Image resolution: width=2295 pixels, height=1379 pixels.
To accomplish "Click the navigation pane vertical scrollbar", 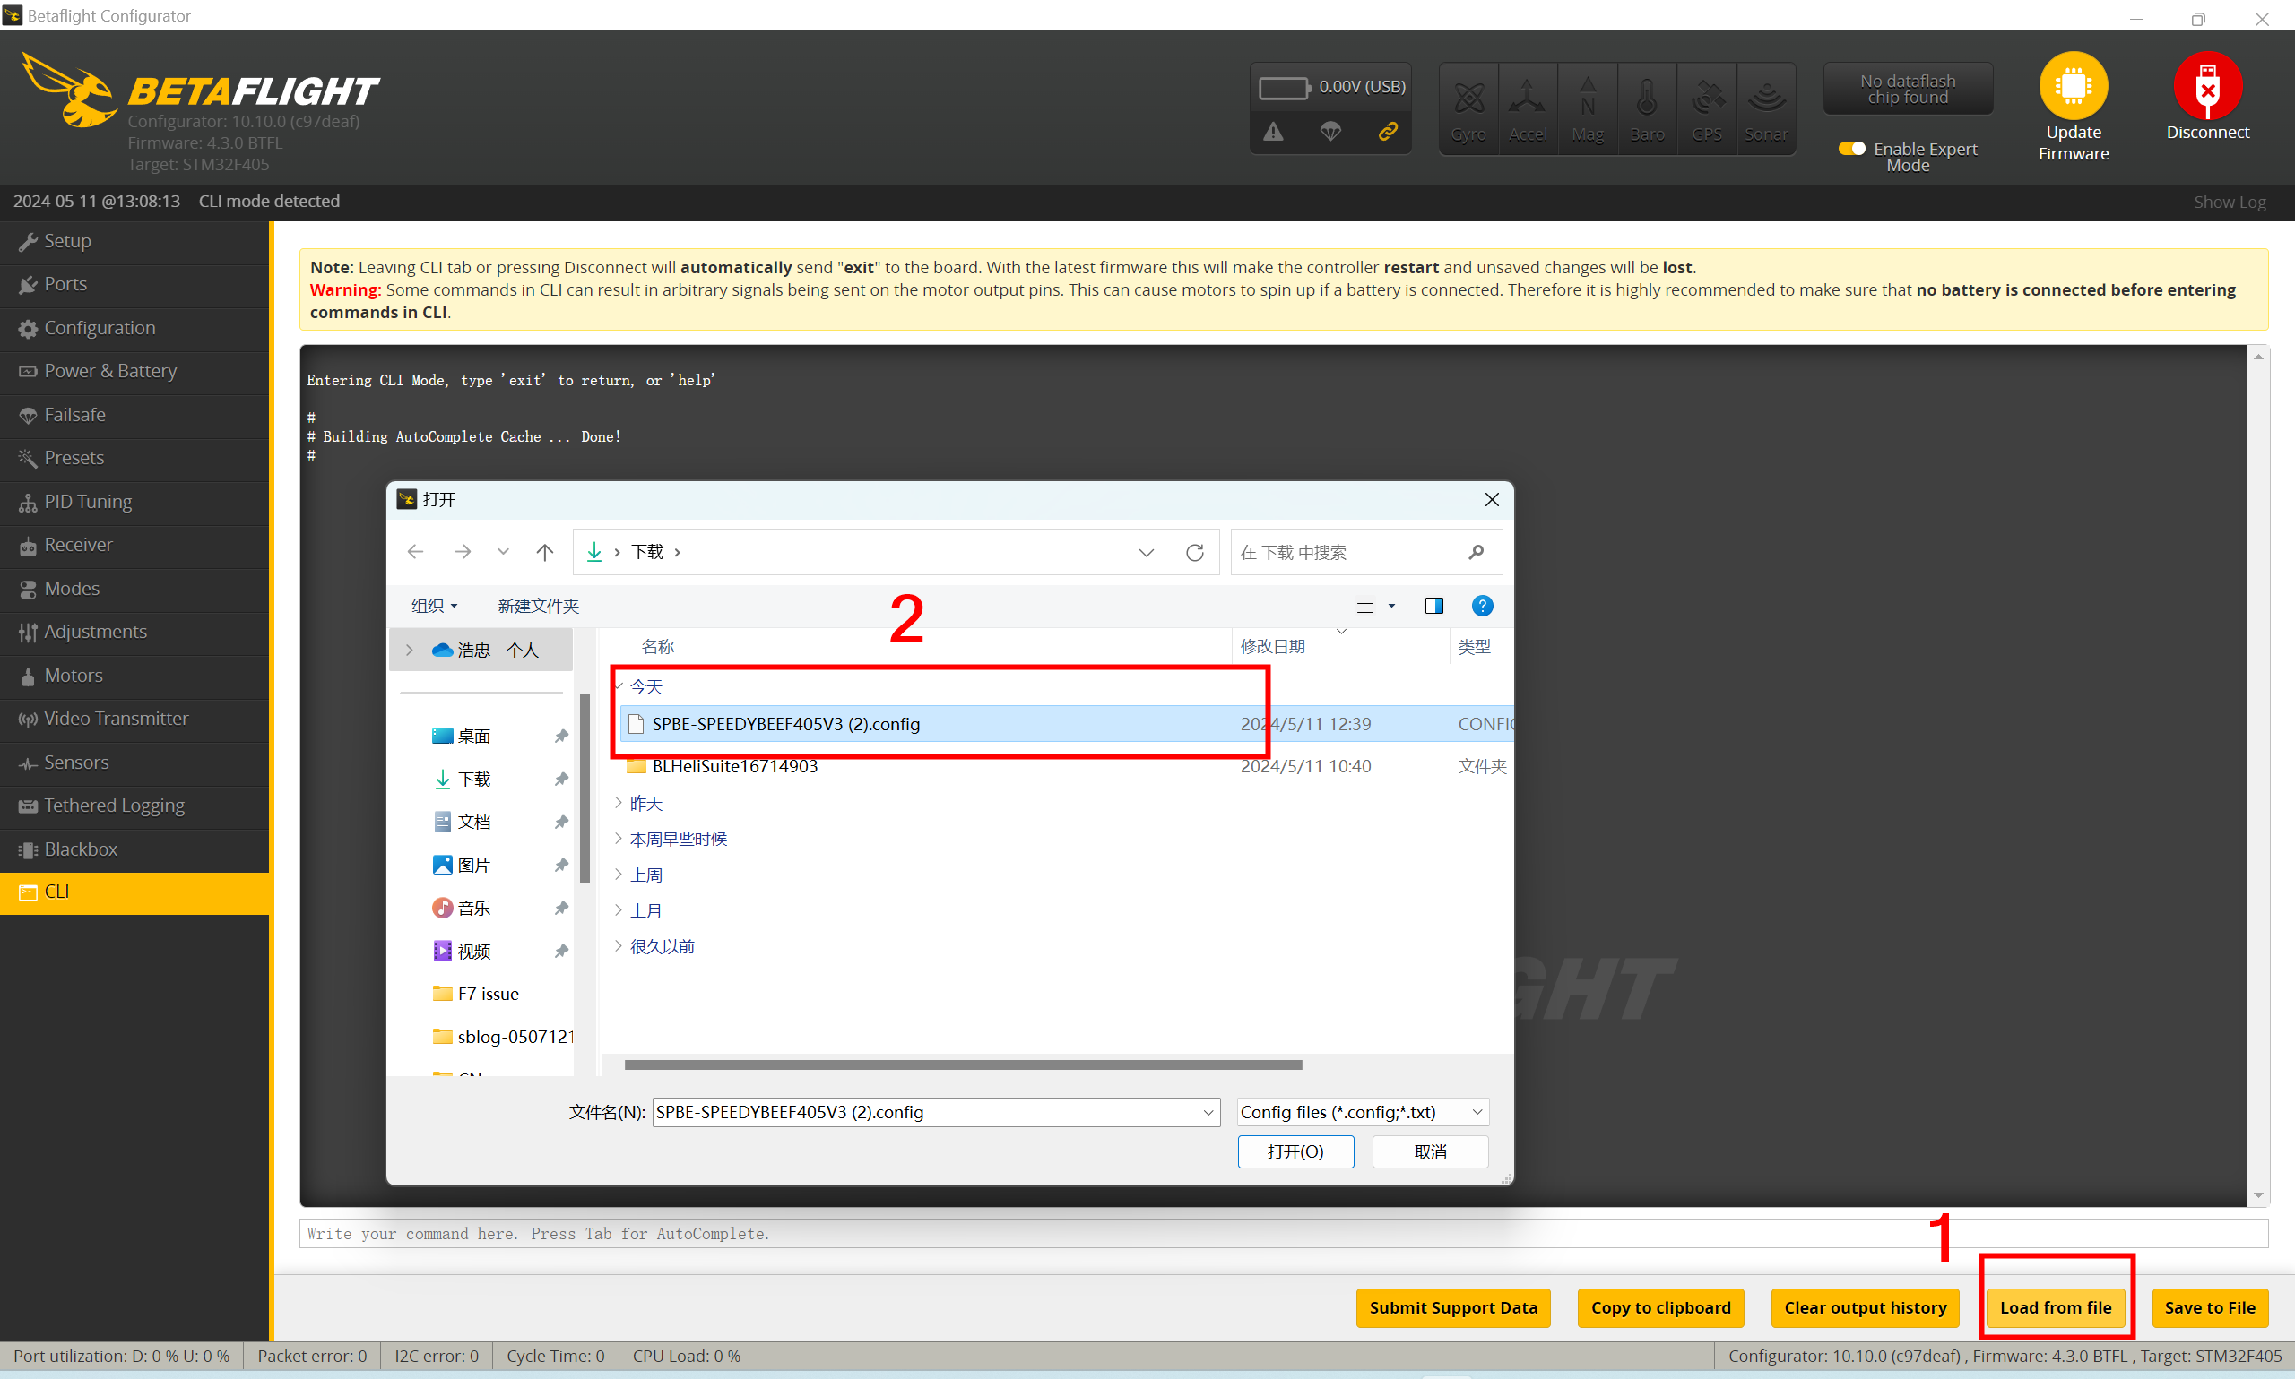I will 585,788.
